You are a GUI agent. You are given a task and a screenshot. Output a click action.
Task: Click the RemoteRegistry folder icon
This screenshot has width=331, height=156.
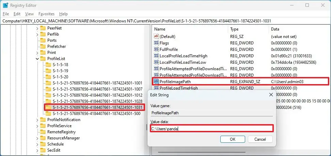point(43,132)
